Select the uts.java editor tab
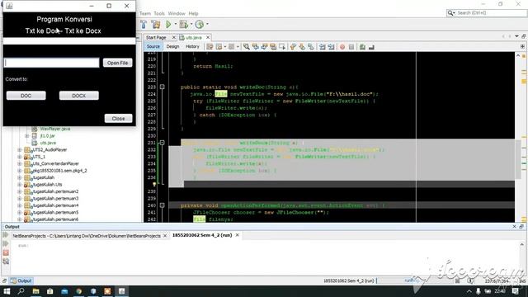This screenshot has width=528, height=297. 193,37
